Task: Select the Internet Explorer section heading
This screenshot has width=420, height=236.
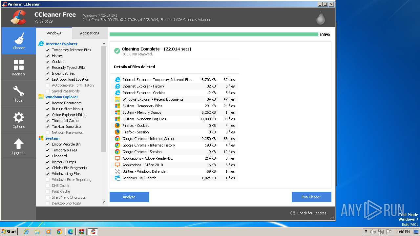Action: coord(61,44)
